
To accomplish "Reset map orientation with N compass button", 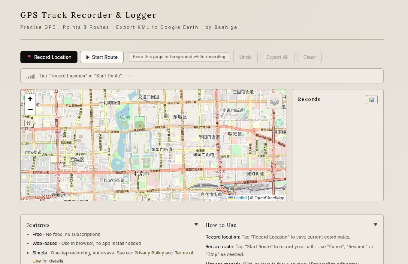I will click(x=29, y=123).
